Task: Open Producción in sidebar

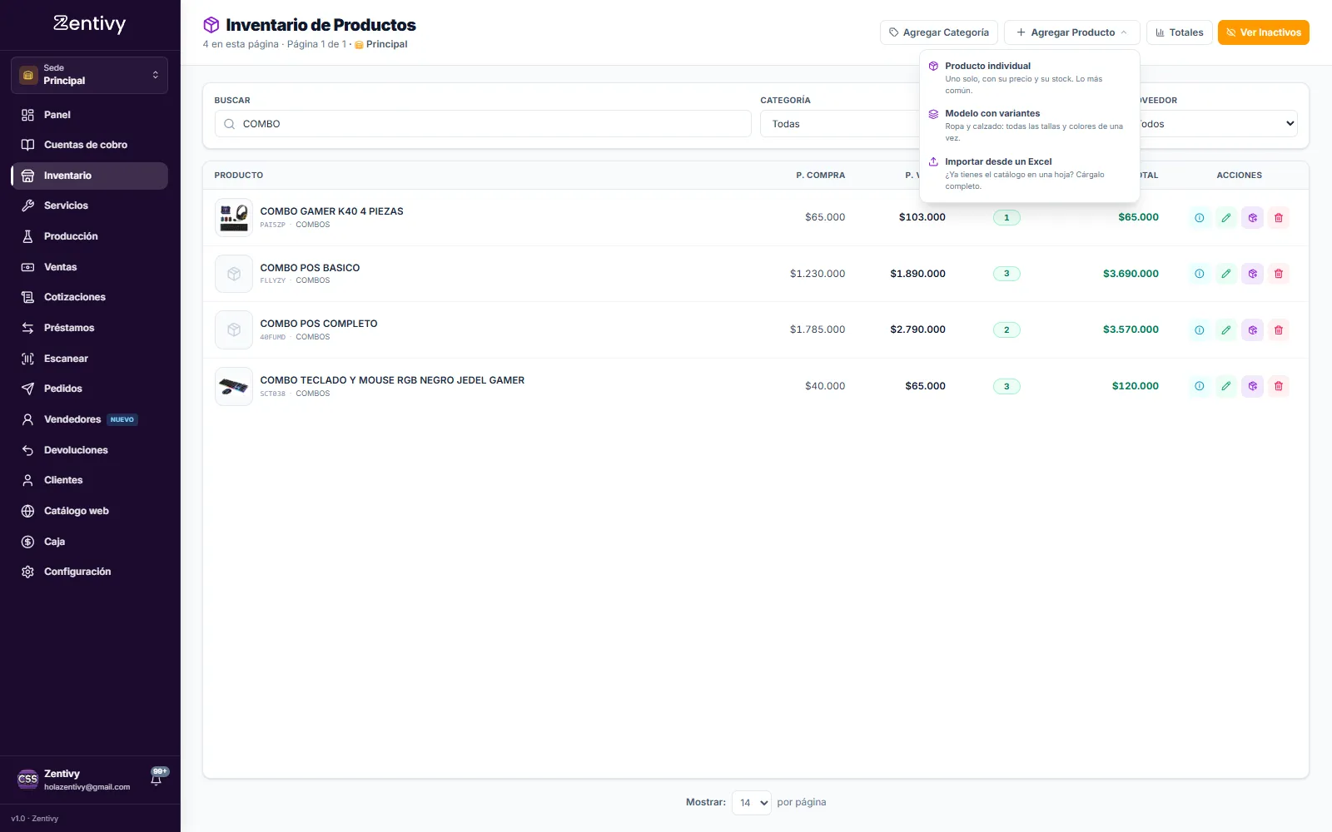Action: [x=90, y=236]
